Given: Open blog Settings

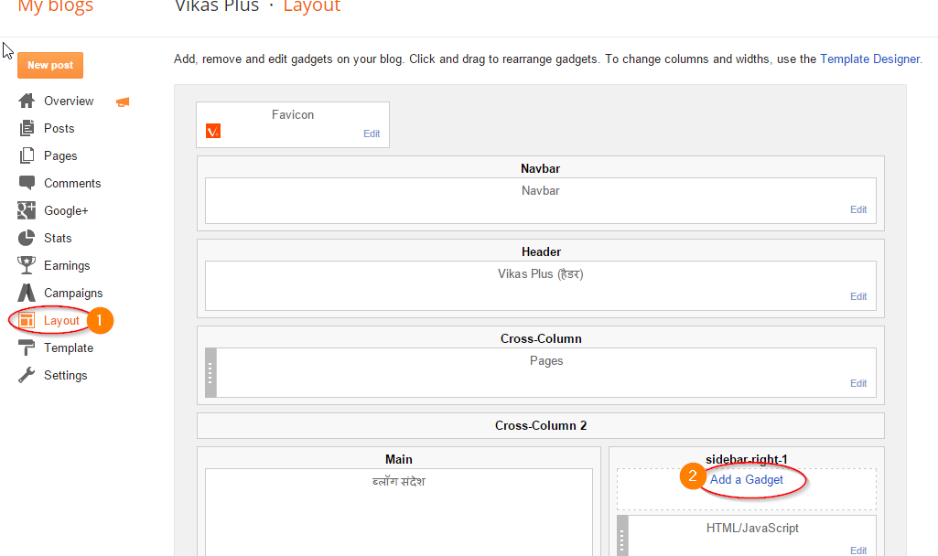Looking at the screenshot, I should pos(66,376).
